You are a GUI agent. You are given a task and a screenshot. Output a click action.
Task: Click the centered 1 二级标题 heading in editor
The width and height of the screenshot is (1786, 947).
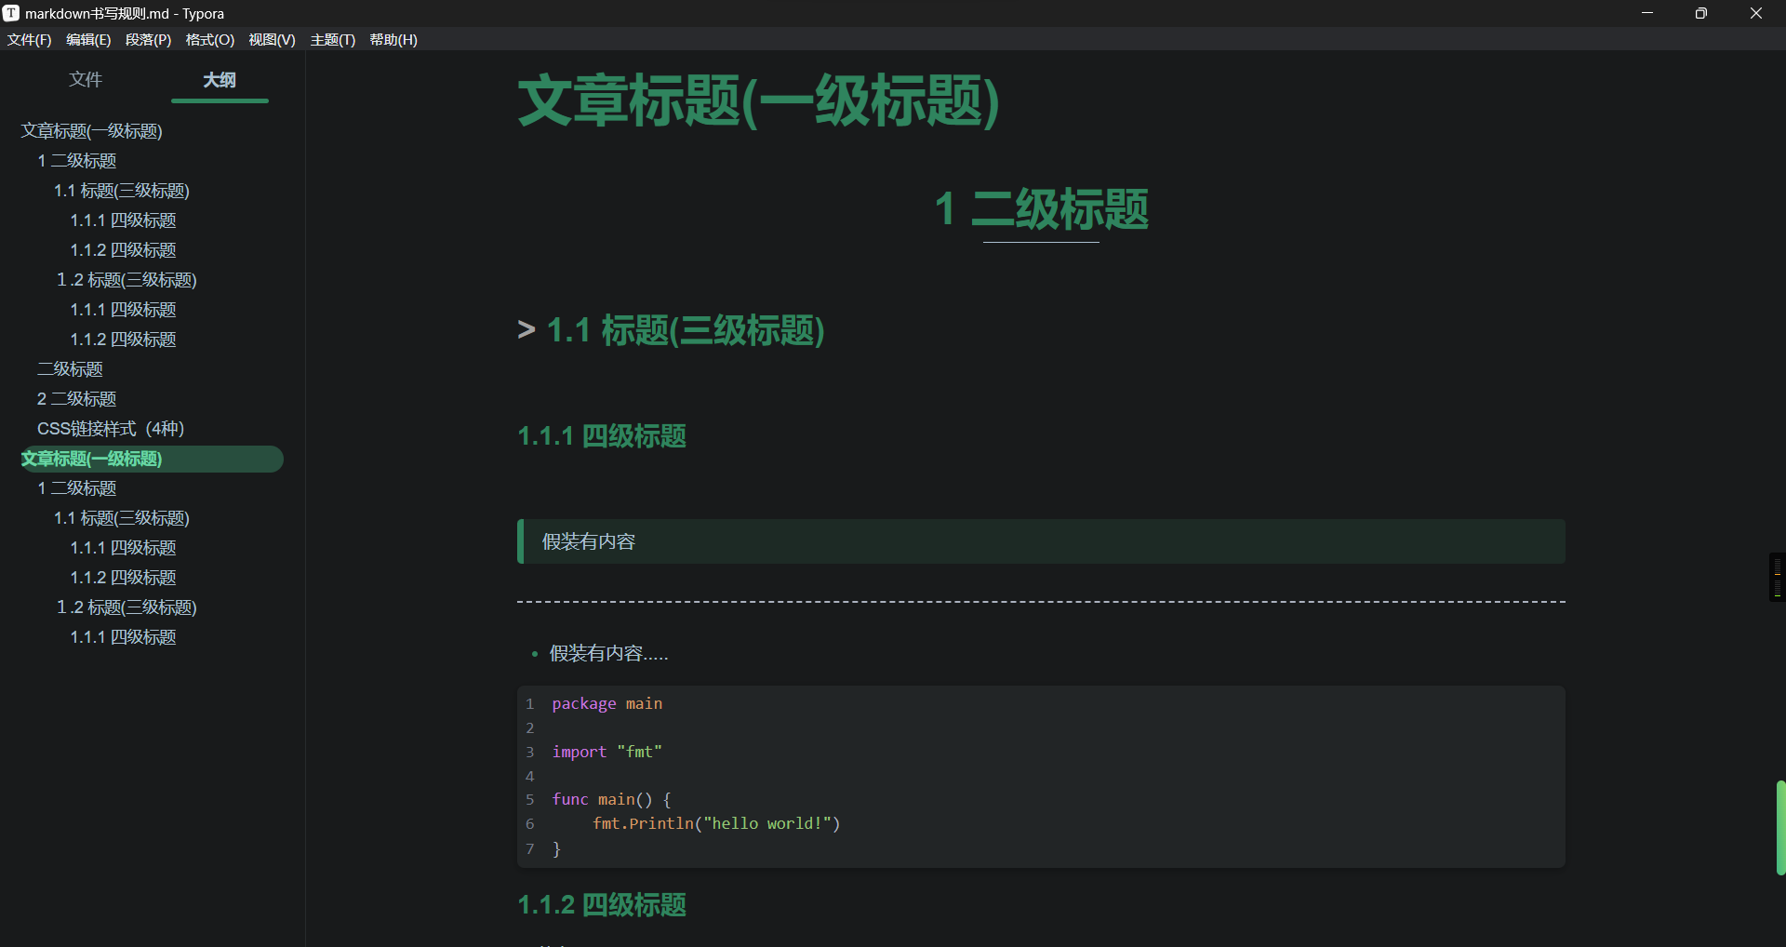coord(1041,208)
